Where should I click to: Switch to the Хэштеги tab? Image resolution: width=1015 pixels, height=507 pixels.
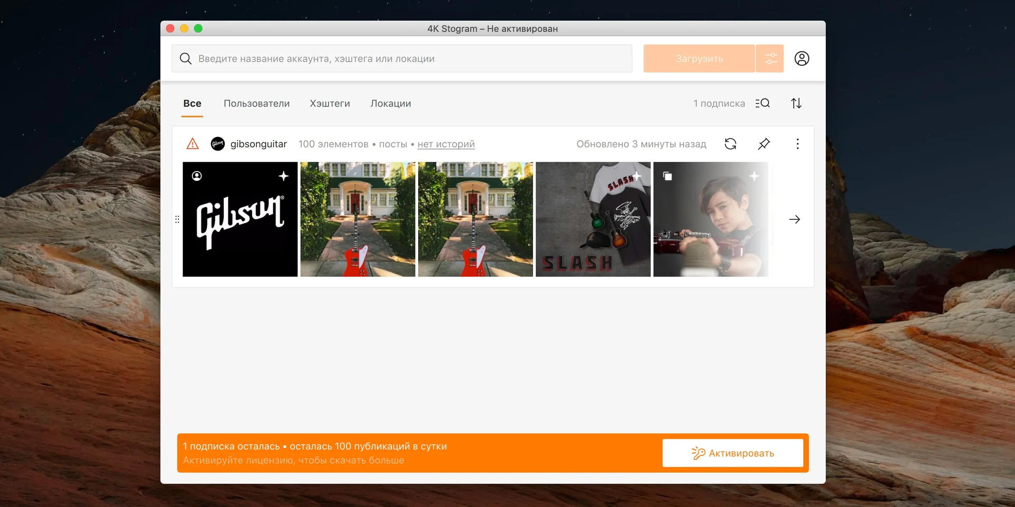coord(330,103)
